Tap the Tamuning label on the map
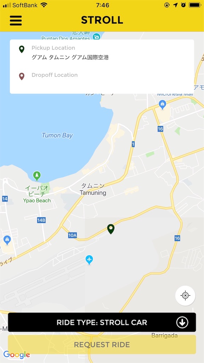Viewport: 204px width, 363px height. (x=93, y=192)
